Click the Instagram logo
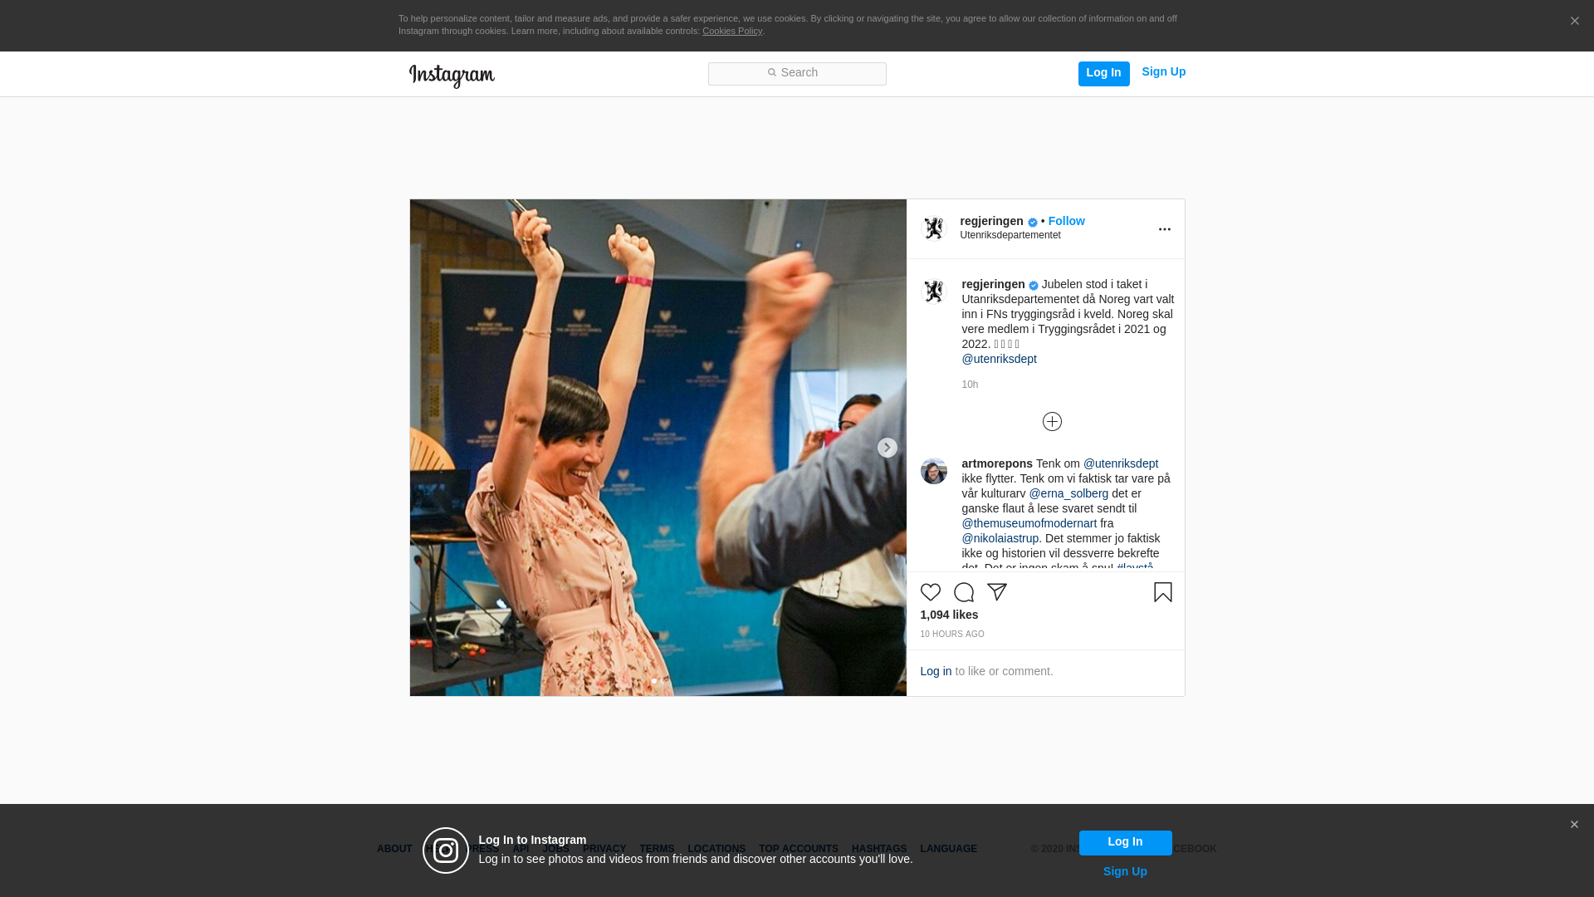The width and height of the screenshot is (1594, 897). click(452, 76)
